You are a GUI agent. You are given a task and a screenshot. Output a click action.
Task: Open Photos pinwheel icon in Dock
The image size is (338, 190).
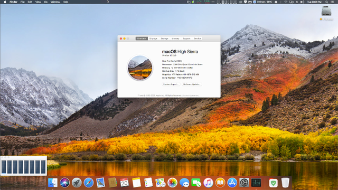172,183
